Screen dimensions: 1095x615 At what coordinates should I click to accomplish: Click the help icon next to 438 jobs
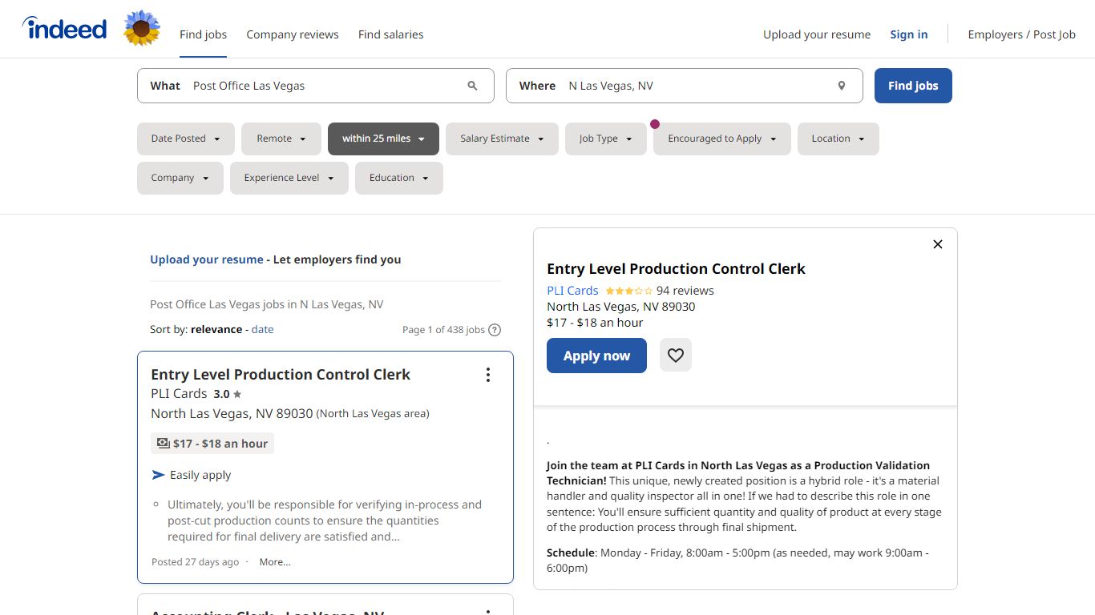pyautogui.click(x=495, y=330)
